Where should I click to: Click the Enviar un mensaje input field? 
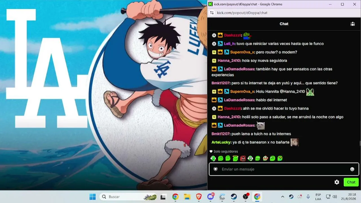pos(284,169)
